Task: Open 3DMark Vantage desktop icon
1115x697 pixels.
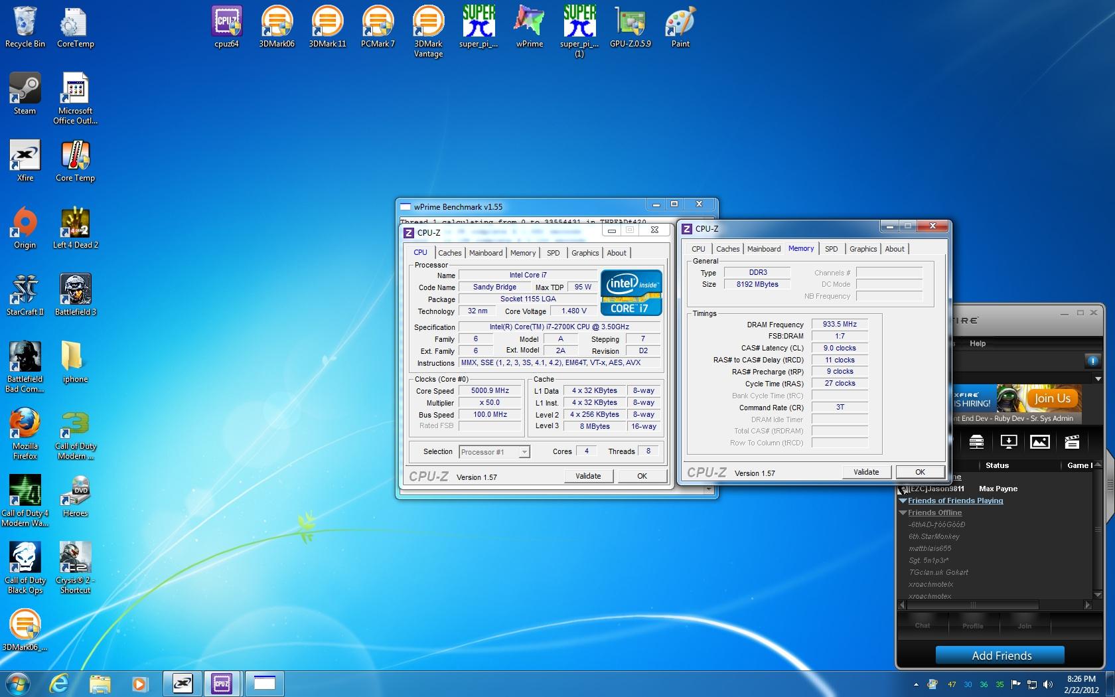Action: click(x=428, y=31)
